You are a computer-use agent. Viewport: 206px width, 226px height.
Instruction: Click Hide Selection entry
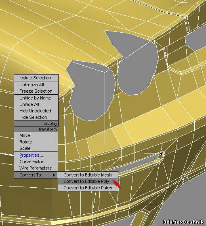36,117
